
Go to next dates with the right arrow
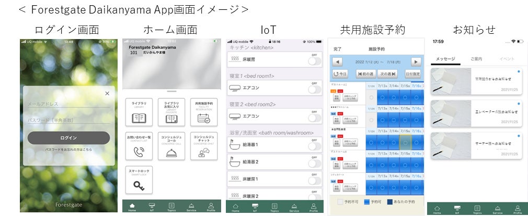tap(416, 62)
